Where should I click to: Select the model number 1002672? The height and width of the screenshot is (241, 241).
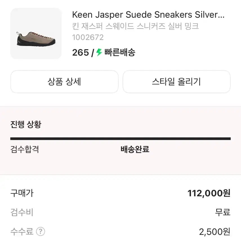point(88,37)
